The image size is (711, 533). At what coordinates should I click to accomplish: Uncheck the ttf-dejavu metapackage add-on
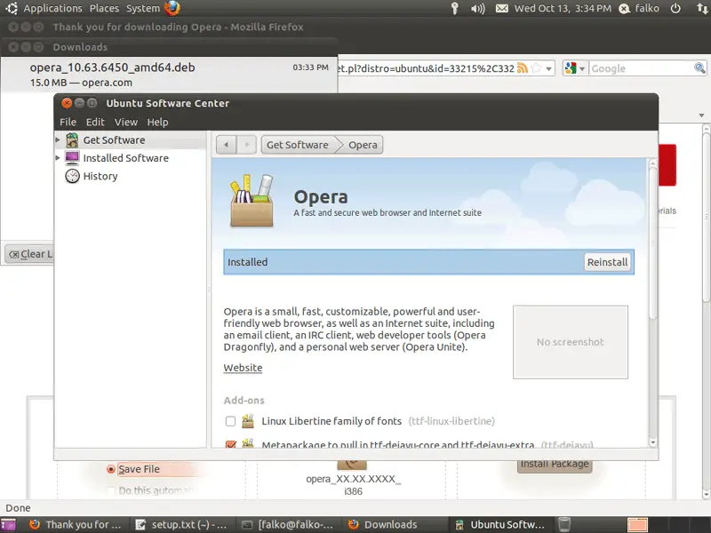point(230,444)
